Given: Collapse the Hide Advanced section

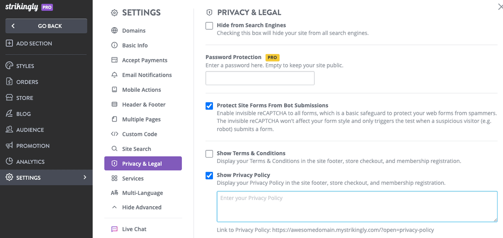Looking at the screenshot, I should pos(136,207).
